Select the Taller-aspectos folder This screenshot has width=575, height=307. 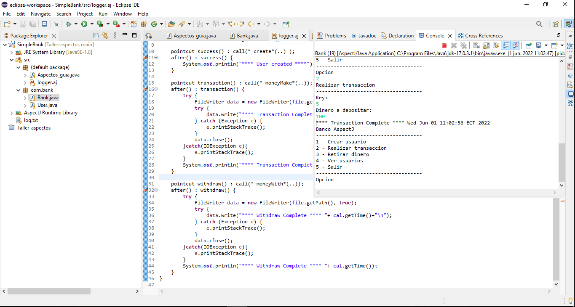coord(34,128)
